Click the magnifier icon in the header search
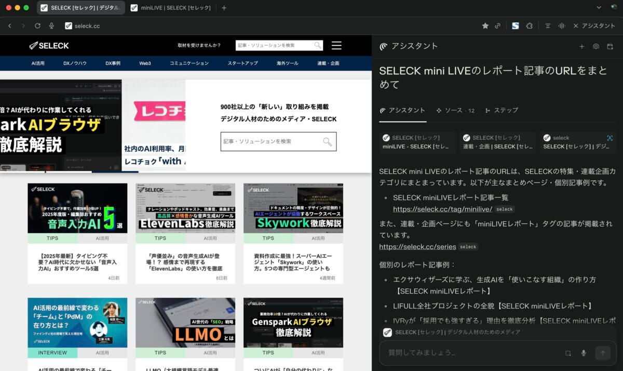 click(317, 46)
